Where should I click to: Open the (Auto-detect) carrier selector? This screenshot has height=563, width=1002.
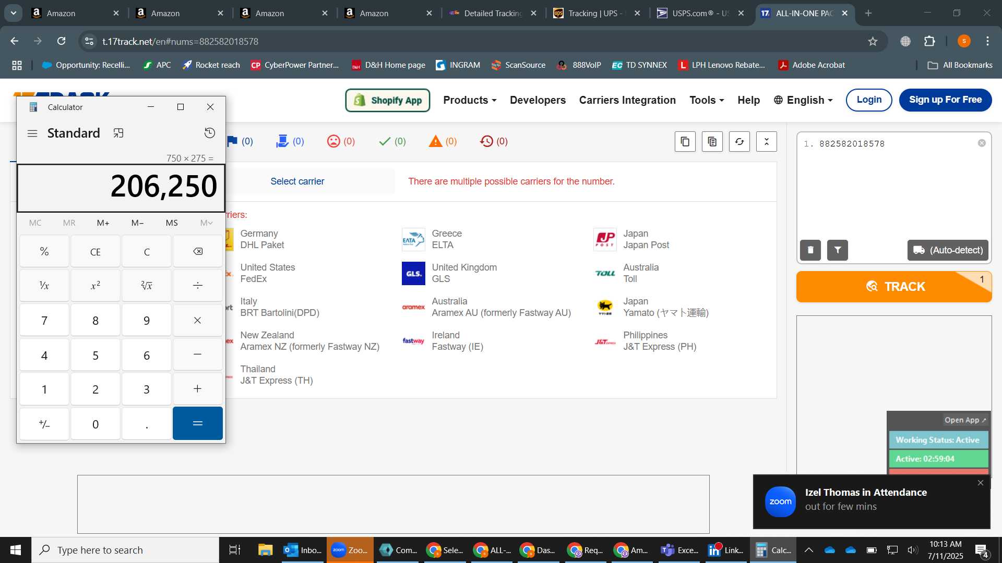(x=948, y=250)
